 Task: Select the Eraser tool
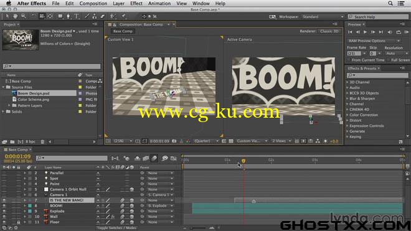tap(102, 17)
